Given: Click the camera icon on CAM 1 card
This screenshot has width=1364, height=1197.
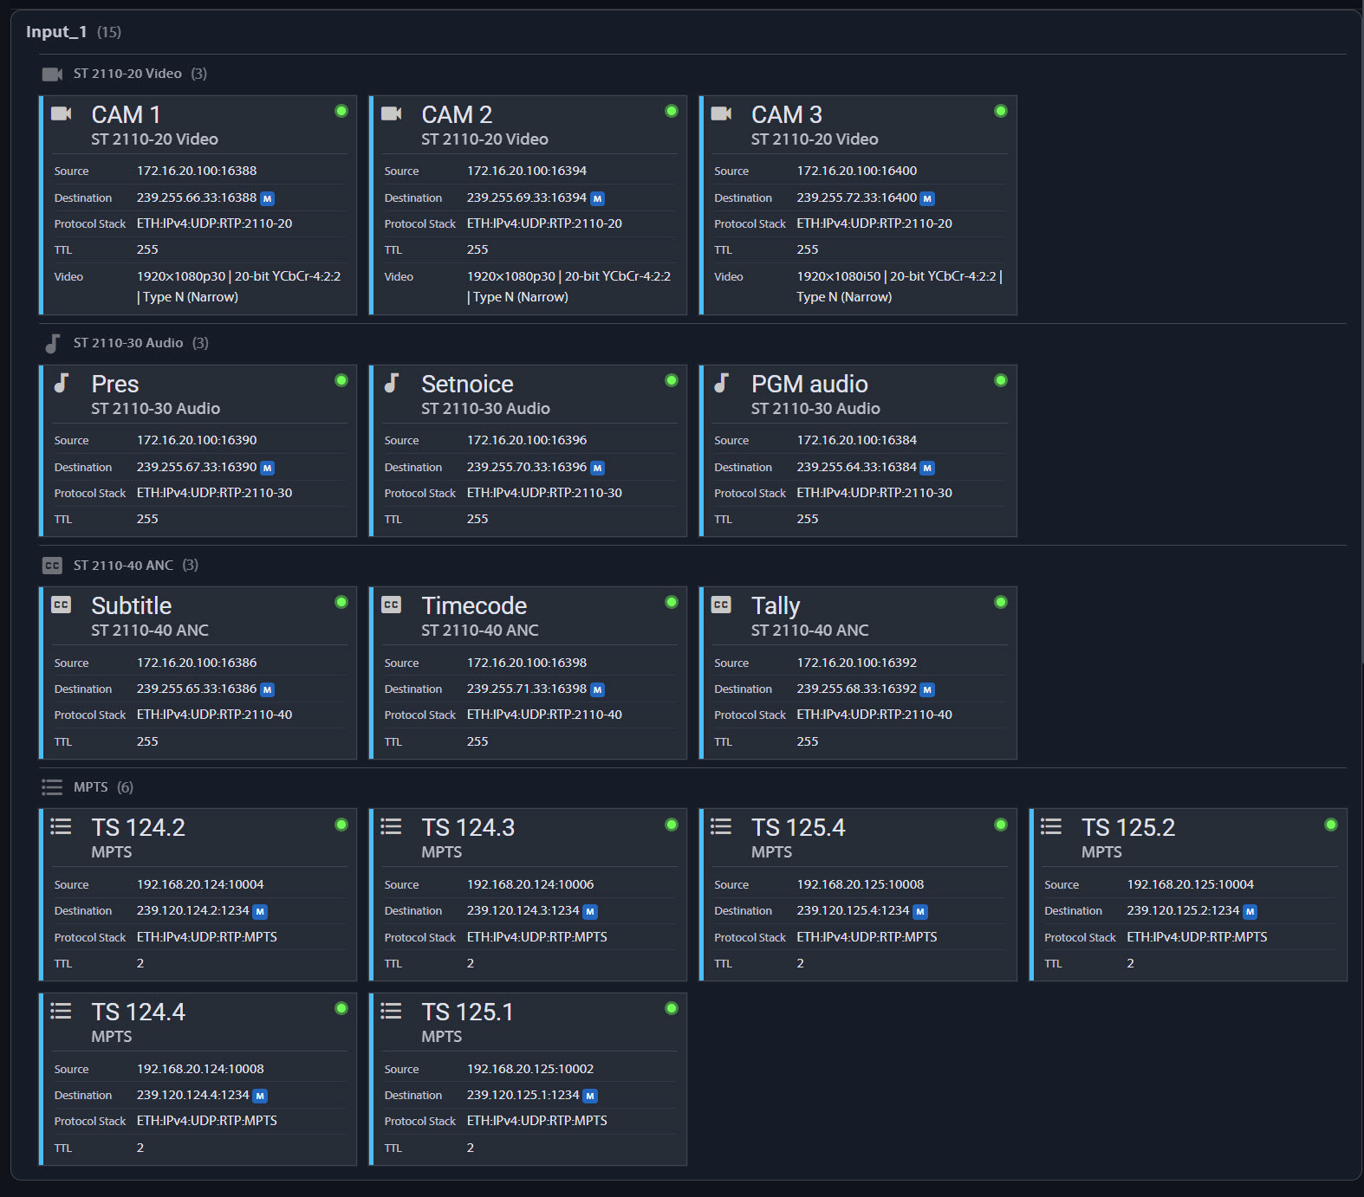Looking at the screenshot, I should click(62, 113).
